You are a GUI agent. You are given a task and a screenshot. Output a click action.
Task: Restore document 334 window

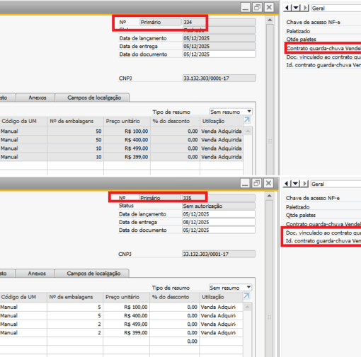(x=257, y=7)
